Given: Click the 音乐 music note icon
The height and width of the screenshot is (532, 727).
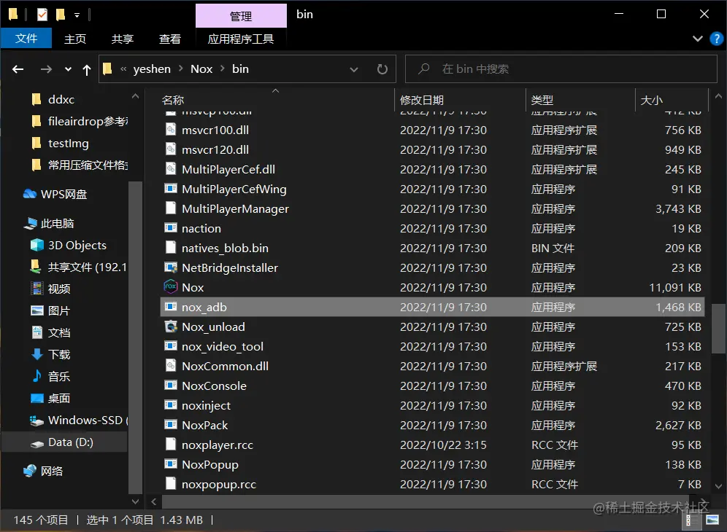Looking at the screenshot, I should [x=36, y=375].
